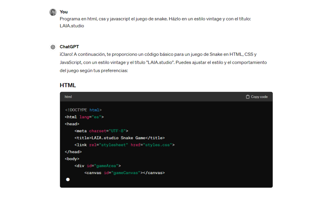Screen dimensions: 335x213
Task: Click the "html" language label
Action: pos(68,97)
